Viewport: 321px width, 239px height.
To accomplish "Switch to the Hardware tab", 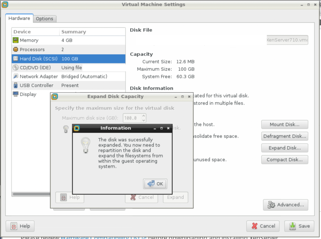I will click(19, 18).
